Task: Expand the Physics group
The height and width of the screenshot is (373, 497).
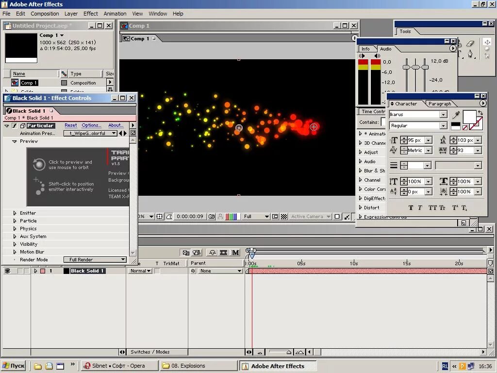Action: (15, 229)
